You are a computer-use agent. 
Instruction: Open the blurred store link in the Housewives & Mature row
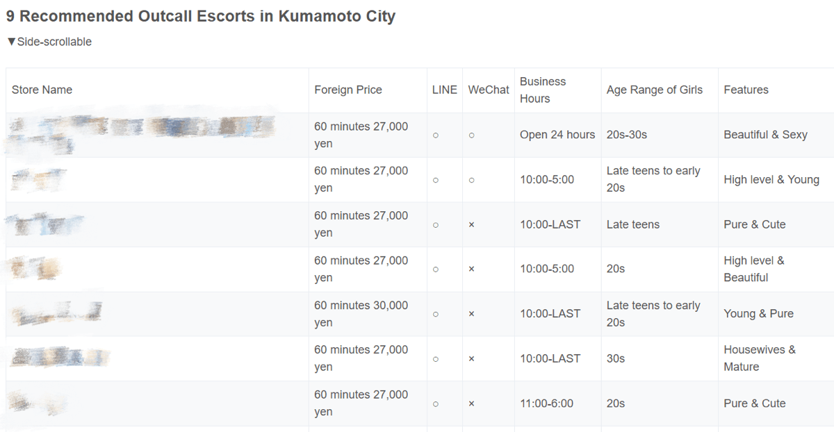click(60, 357)
